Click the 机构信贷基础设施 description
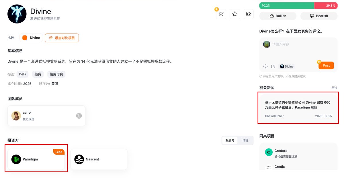 (x=286, y=157)
